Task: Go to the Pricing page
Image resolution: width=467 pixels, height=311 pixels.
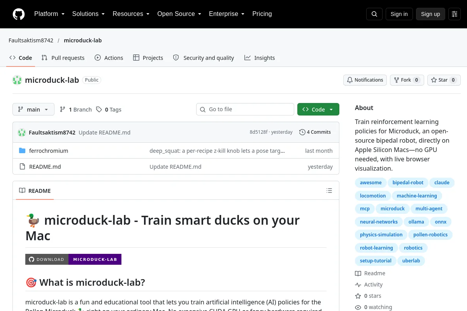Action: pyautogui.click(x=262, y=14)
